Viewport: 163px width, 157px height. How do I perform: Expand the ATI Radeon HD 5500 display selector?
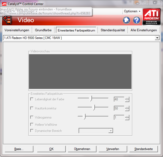coord(157,38)
